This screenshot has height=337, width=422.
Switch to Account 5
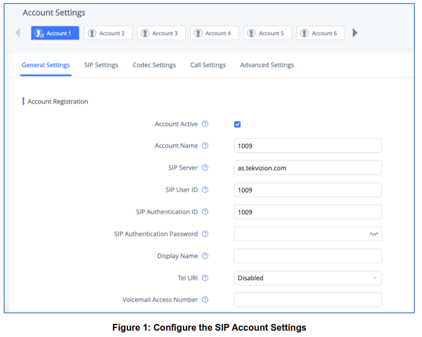pyautogui.click(x=267, y=33)
